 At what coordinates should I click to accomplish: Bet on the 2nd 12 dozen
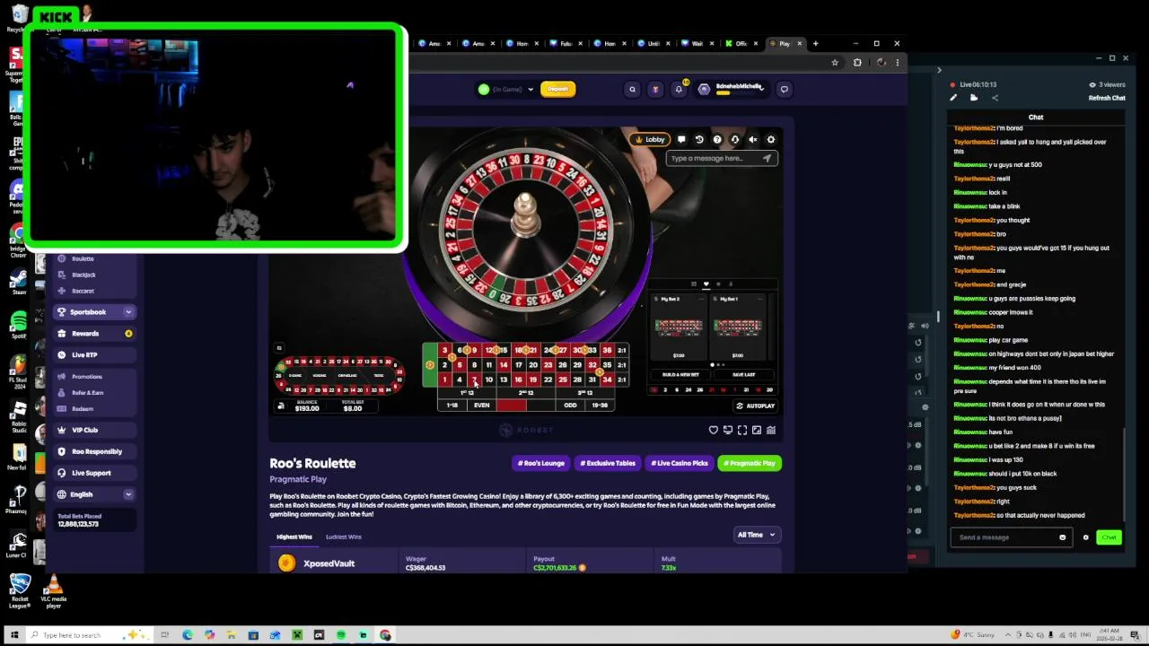(x=526, y=392)
